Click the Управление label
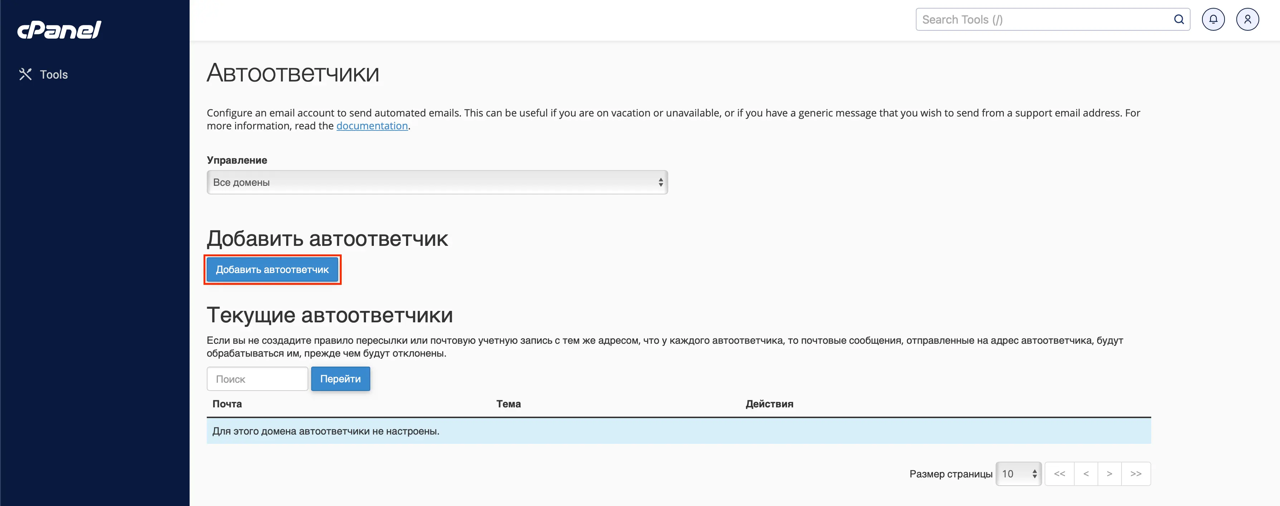1280x506 pixels. pos(236,160)
